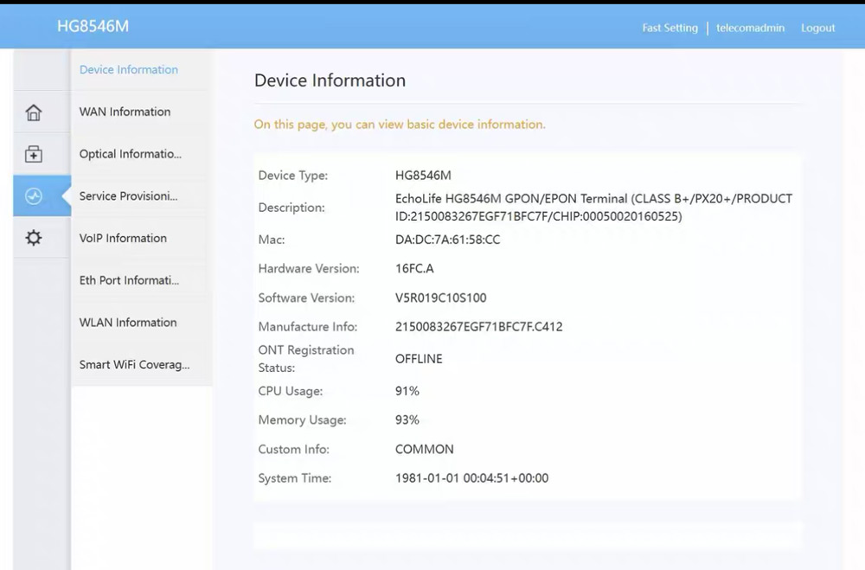Viewport: 865px width, 570px height.
Task: Open Eth Port Information menu item
Action: 129,279
